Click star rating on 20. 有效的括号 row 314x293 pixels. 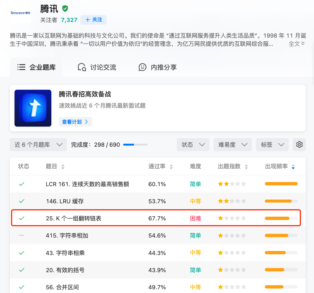click(232, 270)
